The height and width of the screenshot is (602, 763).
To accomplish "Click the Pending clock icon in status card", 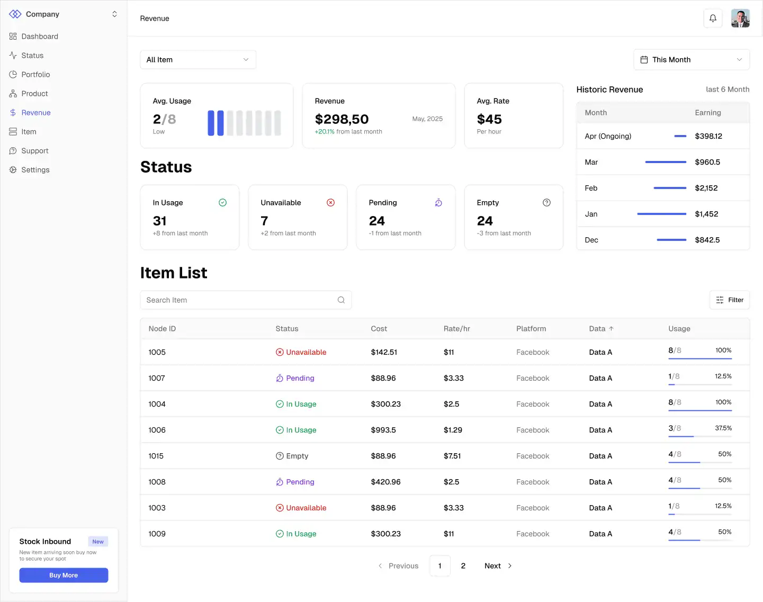I will [438, 203].
